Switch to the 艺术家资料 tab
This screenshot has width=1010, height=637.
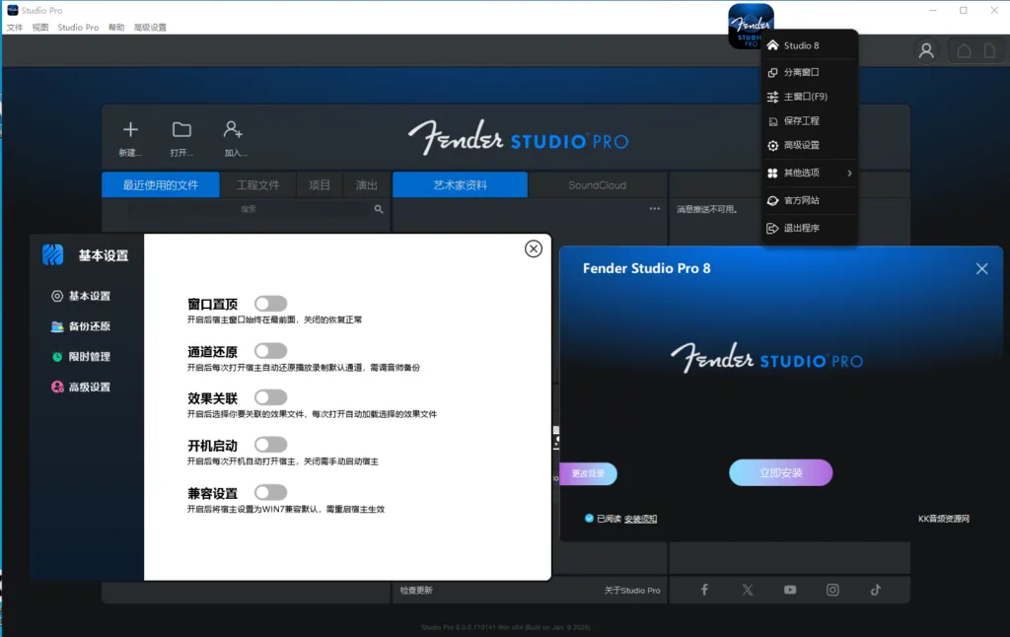point(460,184)
